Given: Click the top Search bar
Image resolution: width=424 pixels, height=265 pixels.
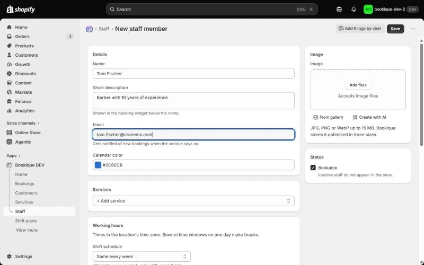Looking at the screenshot, I should (211, 9).
